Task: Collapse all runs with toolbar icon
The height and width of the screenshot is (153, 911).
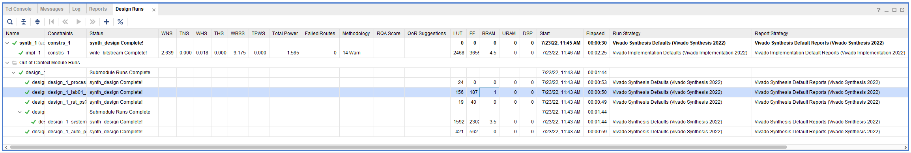Action: point(24,22)
